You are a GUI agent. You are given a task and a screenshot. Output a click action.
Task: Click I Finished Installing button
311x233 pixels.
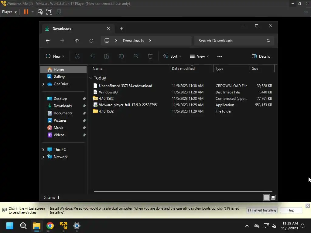coord(262,210)
